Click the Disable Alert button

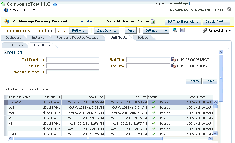point(216,22)
